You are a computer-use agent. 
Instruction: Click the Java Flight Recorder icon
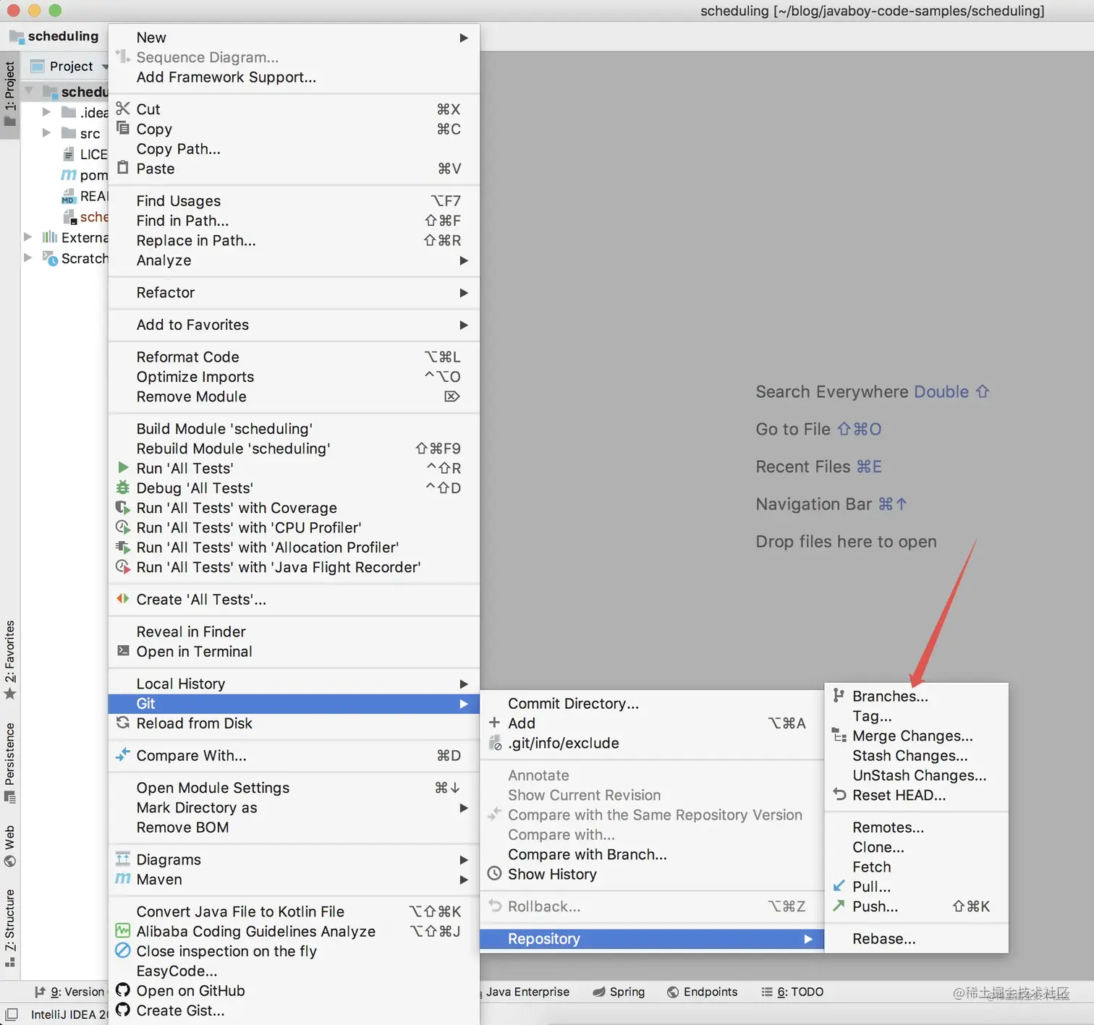pyautogui.click(x=123, y=566)
